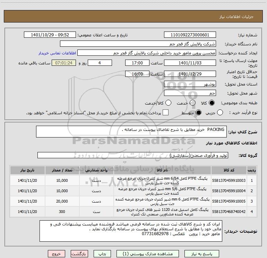Click the announcement date field 1401/10/29 - 09:52
The width and height of the screenshot is (267, 258).
50,35
